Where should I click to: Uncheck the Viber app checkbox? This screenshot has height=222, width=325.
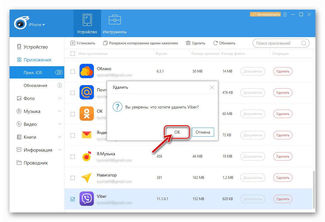coord(73,199)
